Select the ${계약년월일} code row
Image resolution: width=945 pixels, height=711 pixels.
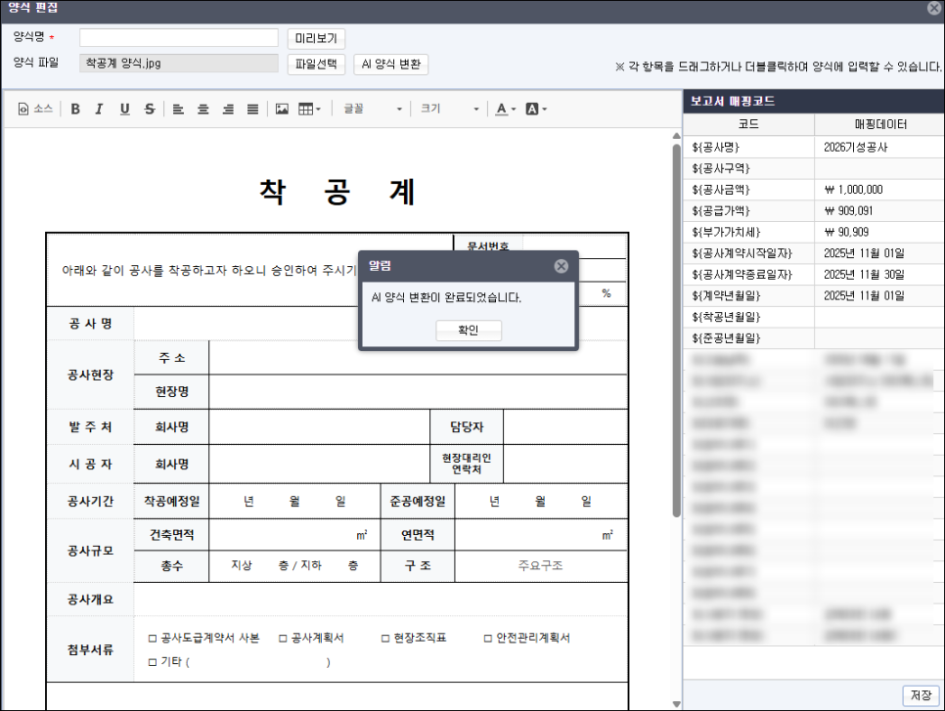pos(814,296)
